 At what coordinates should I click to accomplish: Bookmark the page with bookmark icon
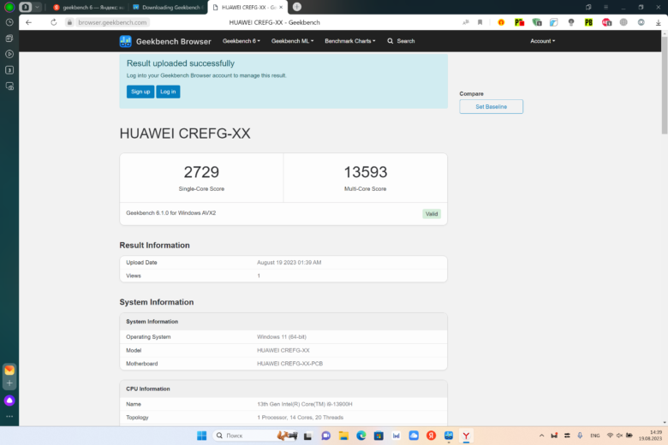pyautogui.click(x=480, y=22)
